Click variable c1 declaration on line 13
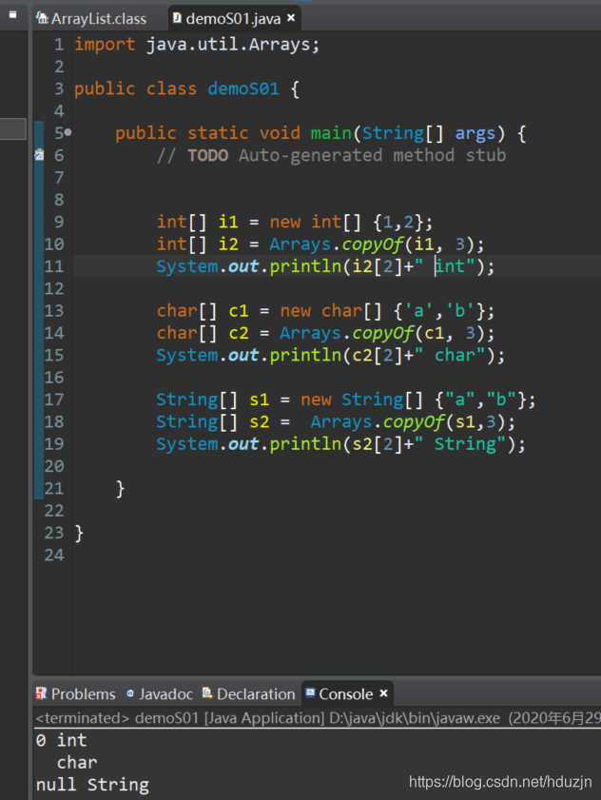This screenshot has height=800, width=601. [239, 311]
